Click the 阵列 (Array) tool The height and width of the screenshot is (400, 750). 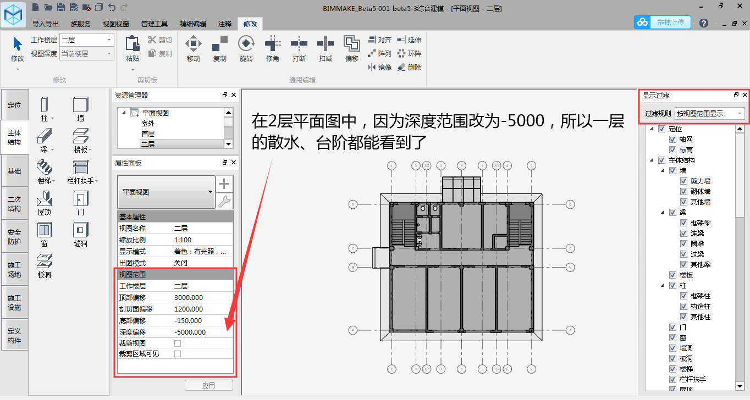379,54
